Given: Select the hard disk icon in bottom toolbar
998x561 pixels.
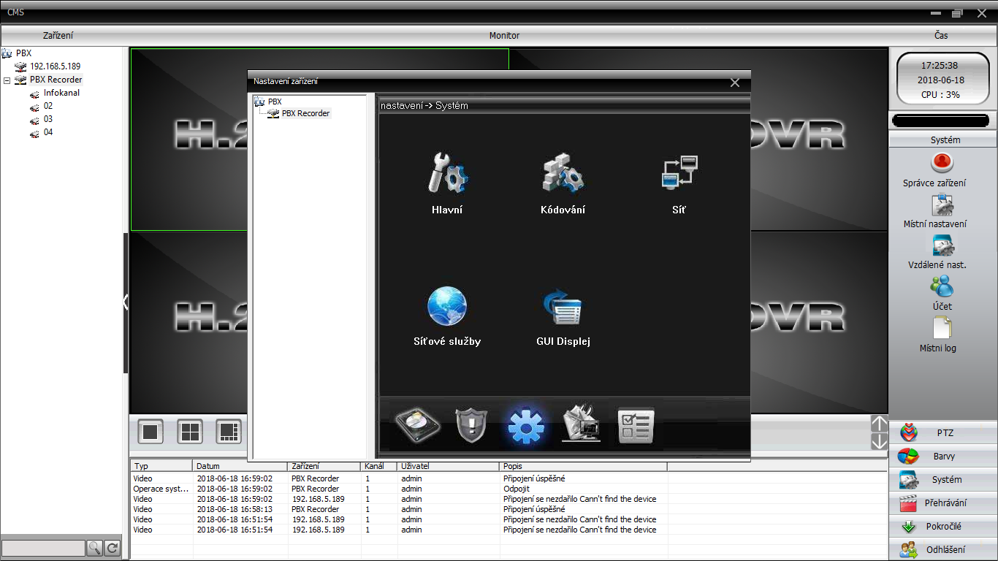Looking at the screenshot, I should point(418,424).
